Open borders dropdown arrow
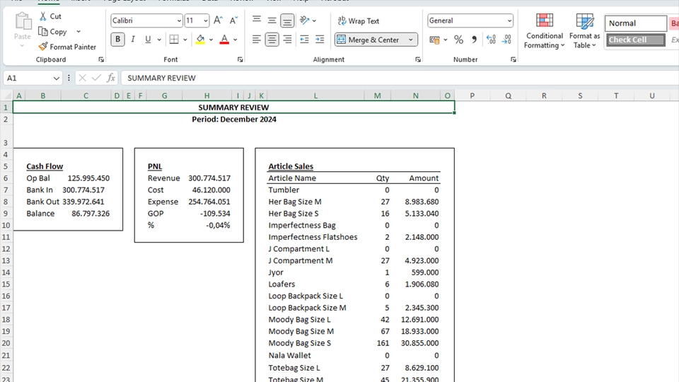This screenshot has width=679, height=382. tap(185, 40)
